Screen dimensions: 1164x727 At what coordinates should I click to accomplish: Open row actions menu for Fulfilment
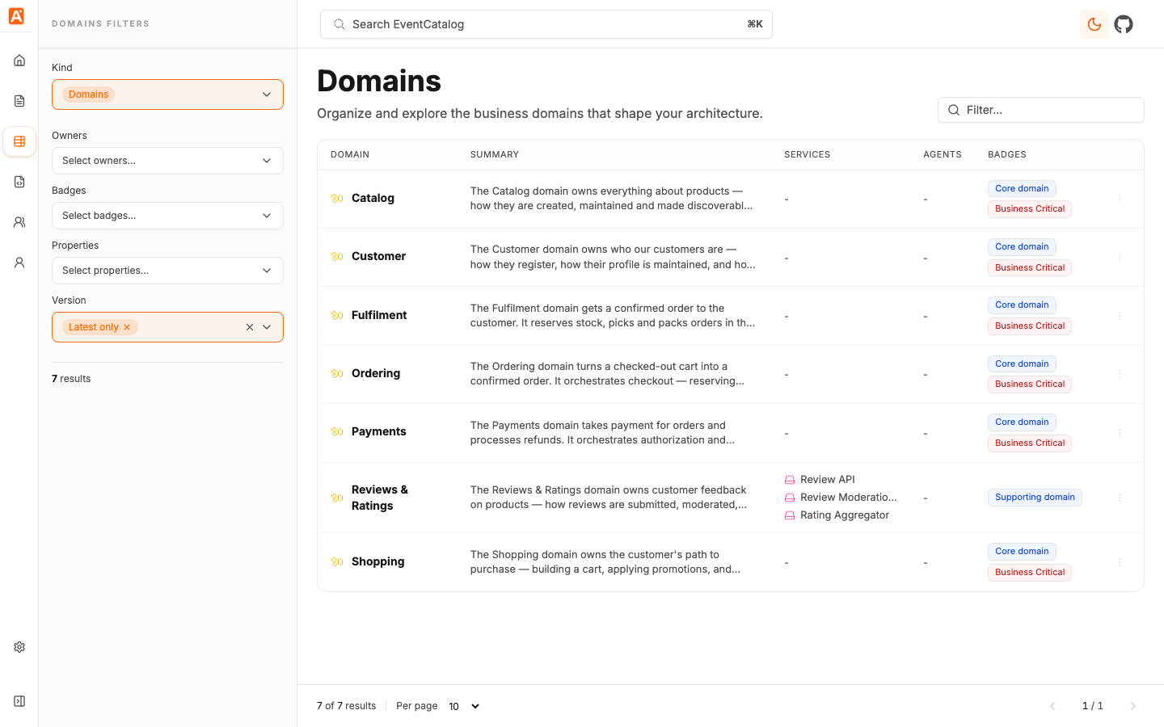(x=1120, y=316)
